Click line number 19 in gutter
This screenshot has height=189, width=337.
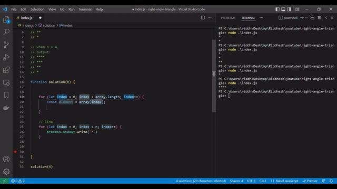(x=22, y=97)
